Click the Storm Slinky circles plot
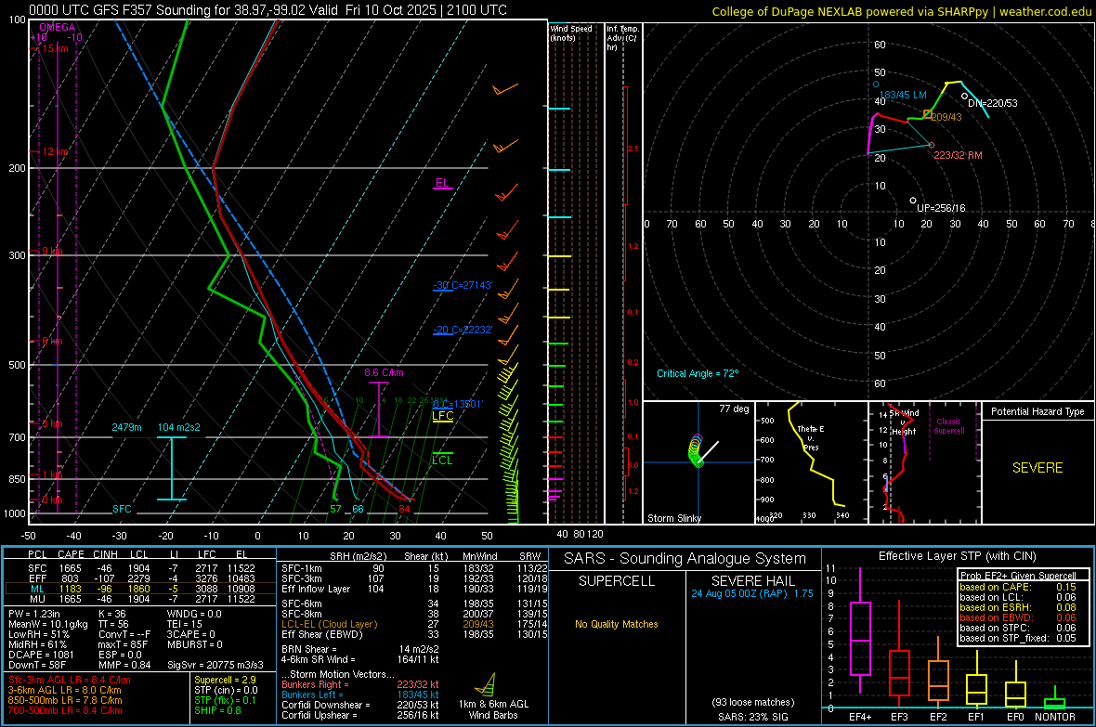 click(697, 451)
